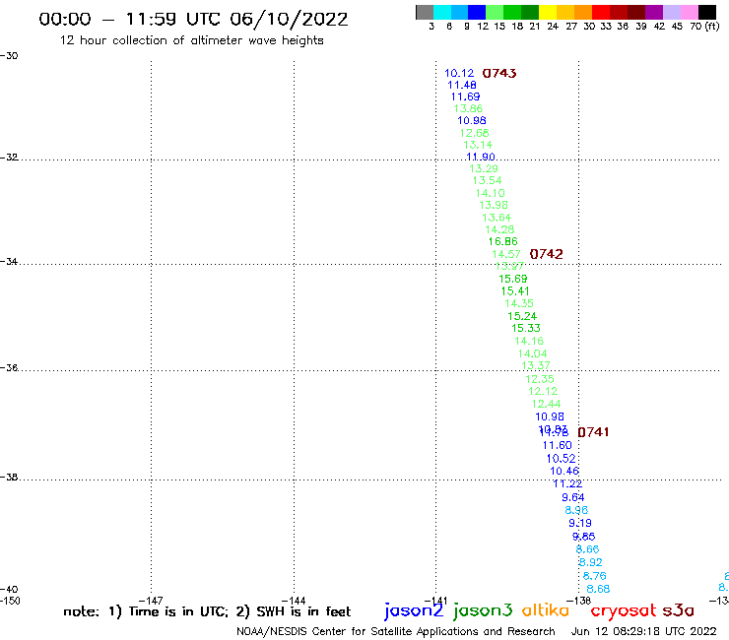Click the NOAA/NESDIS credit line

click(396, 632)
